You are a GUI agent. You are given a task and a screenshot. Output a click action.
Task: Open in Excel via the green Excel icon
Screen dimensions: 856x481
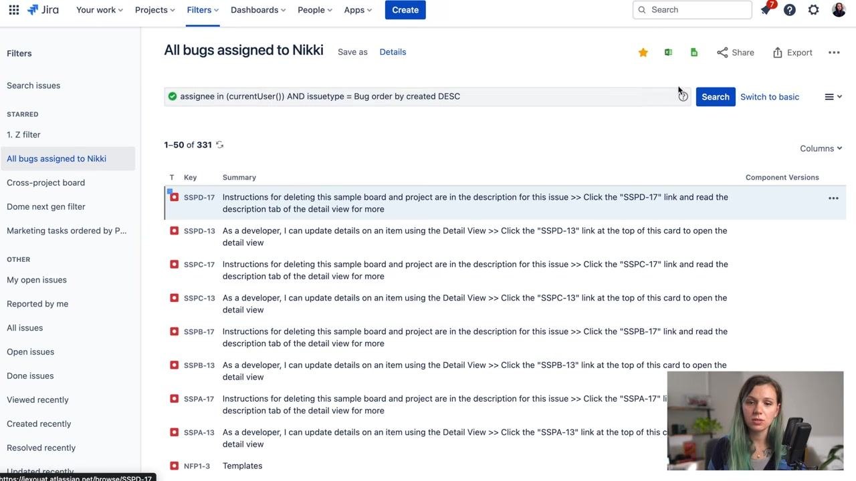click(x=668, y=52)
